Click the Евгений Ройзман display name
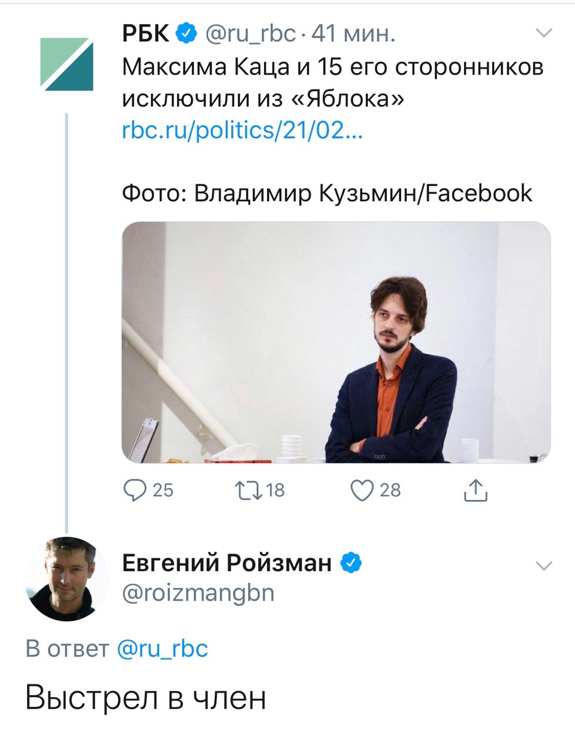This screenshot has height=753, width=575. coord(226,563)
